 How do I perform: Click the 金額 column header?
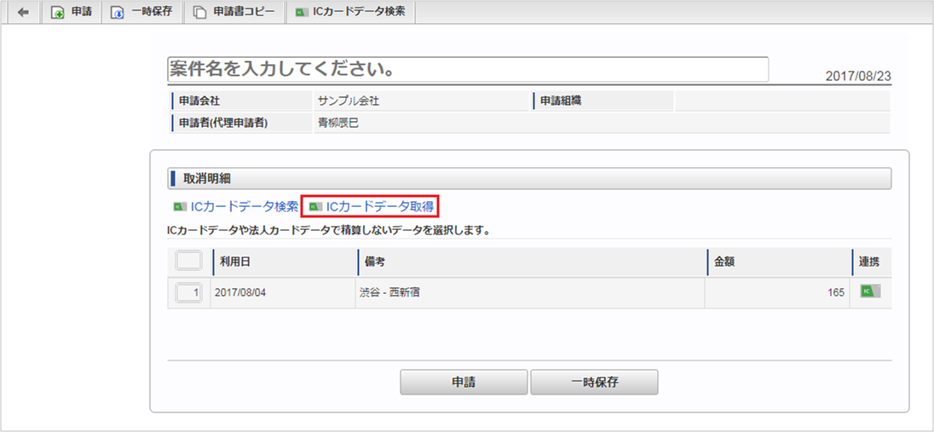[779, 262]
